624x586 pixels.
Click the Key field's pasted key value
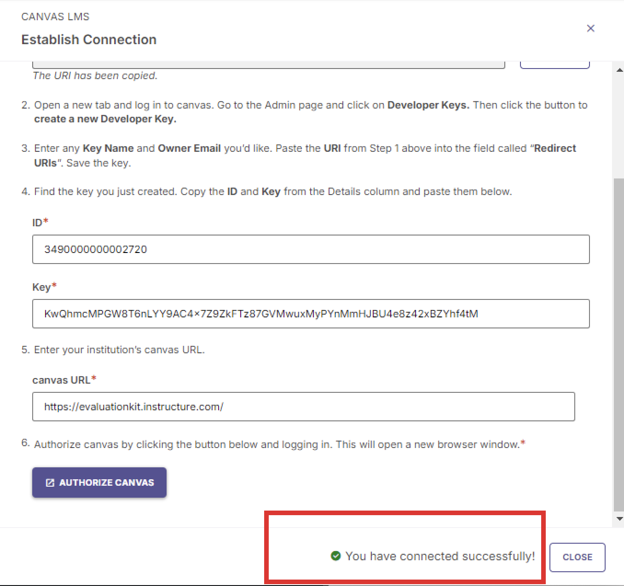(261, 314)
